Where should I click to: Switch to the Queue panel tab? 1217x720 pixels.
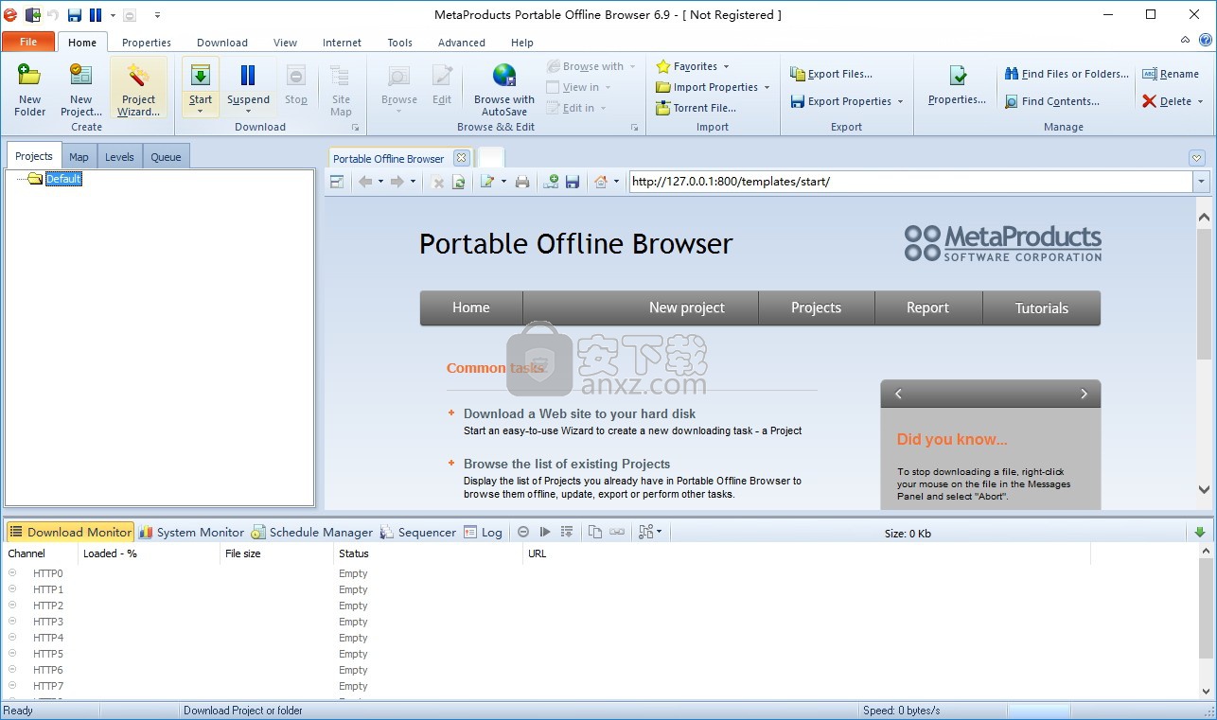tap(166, 157)
